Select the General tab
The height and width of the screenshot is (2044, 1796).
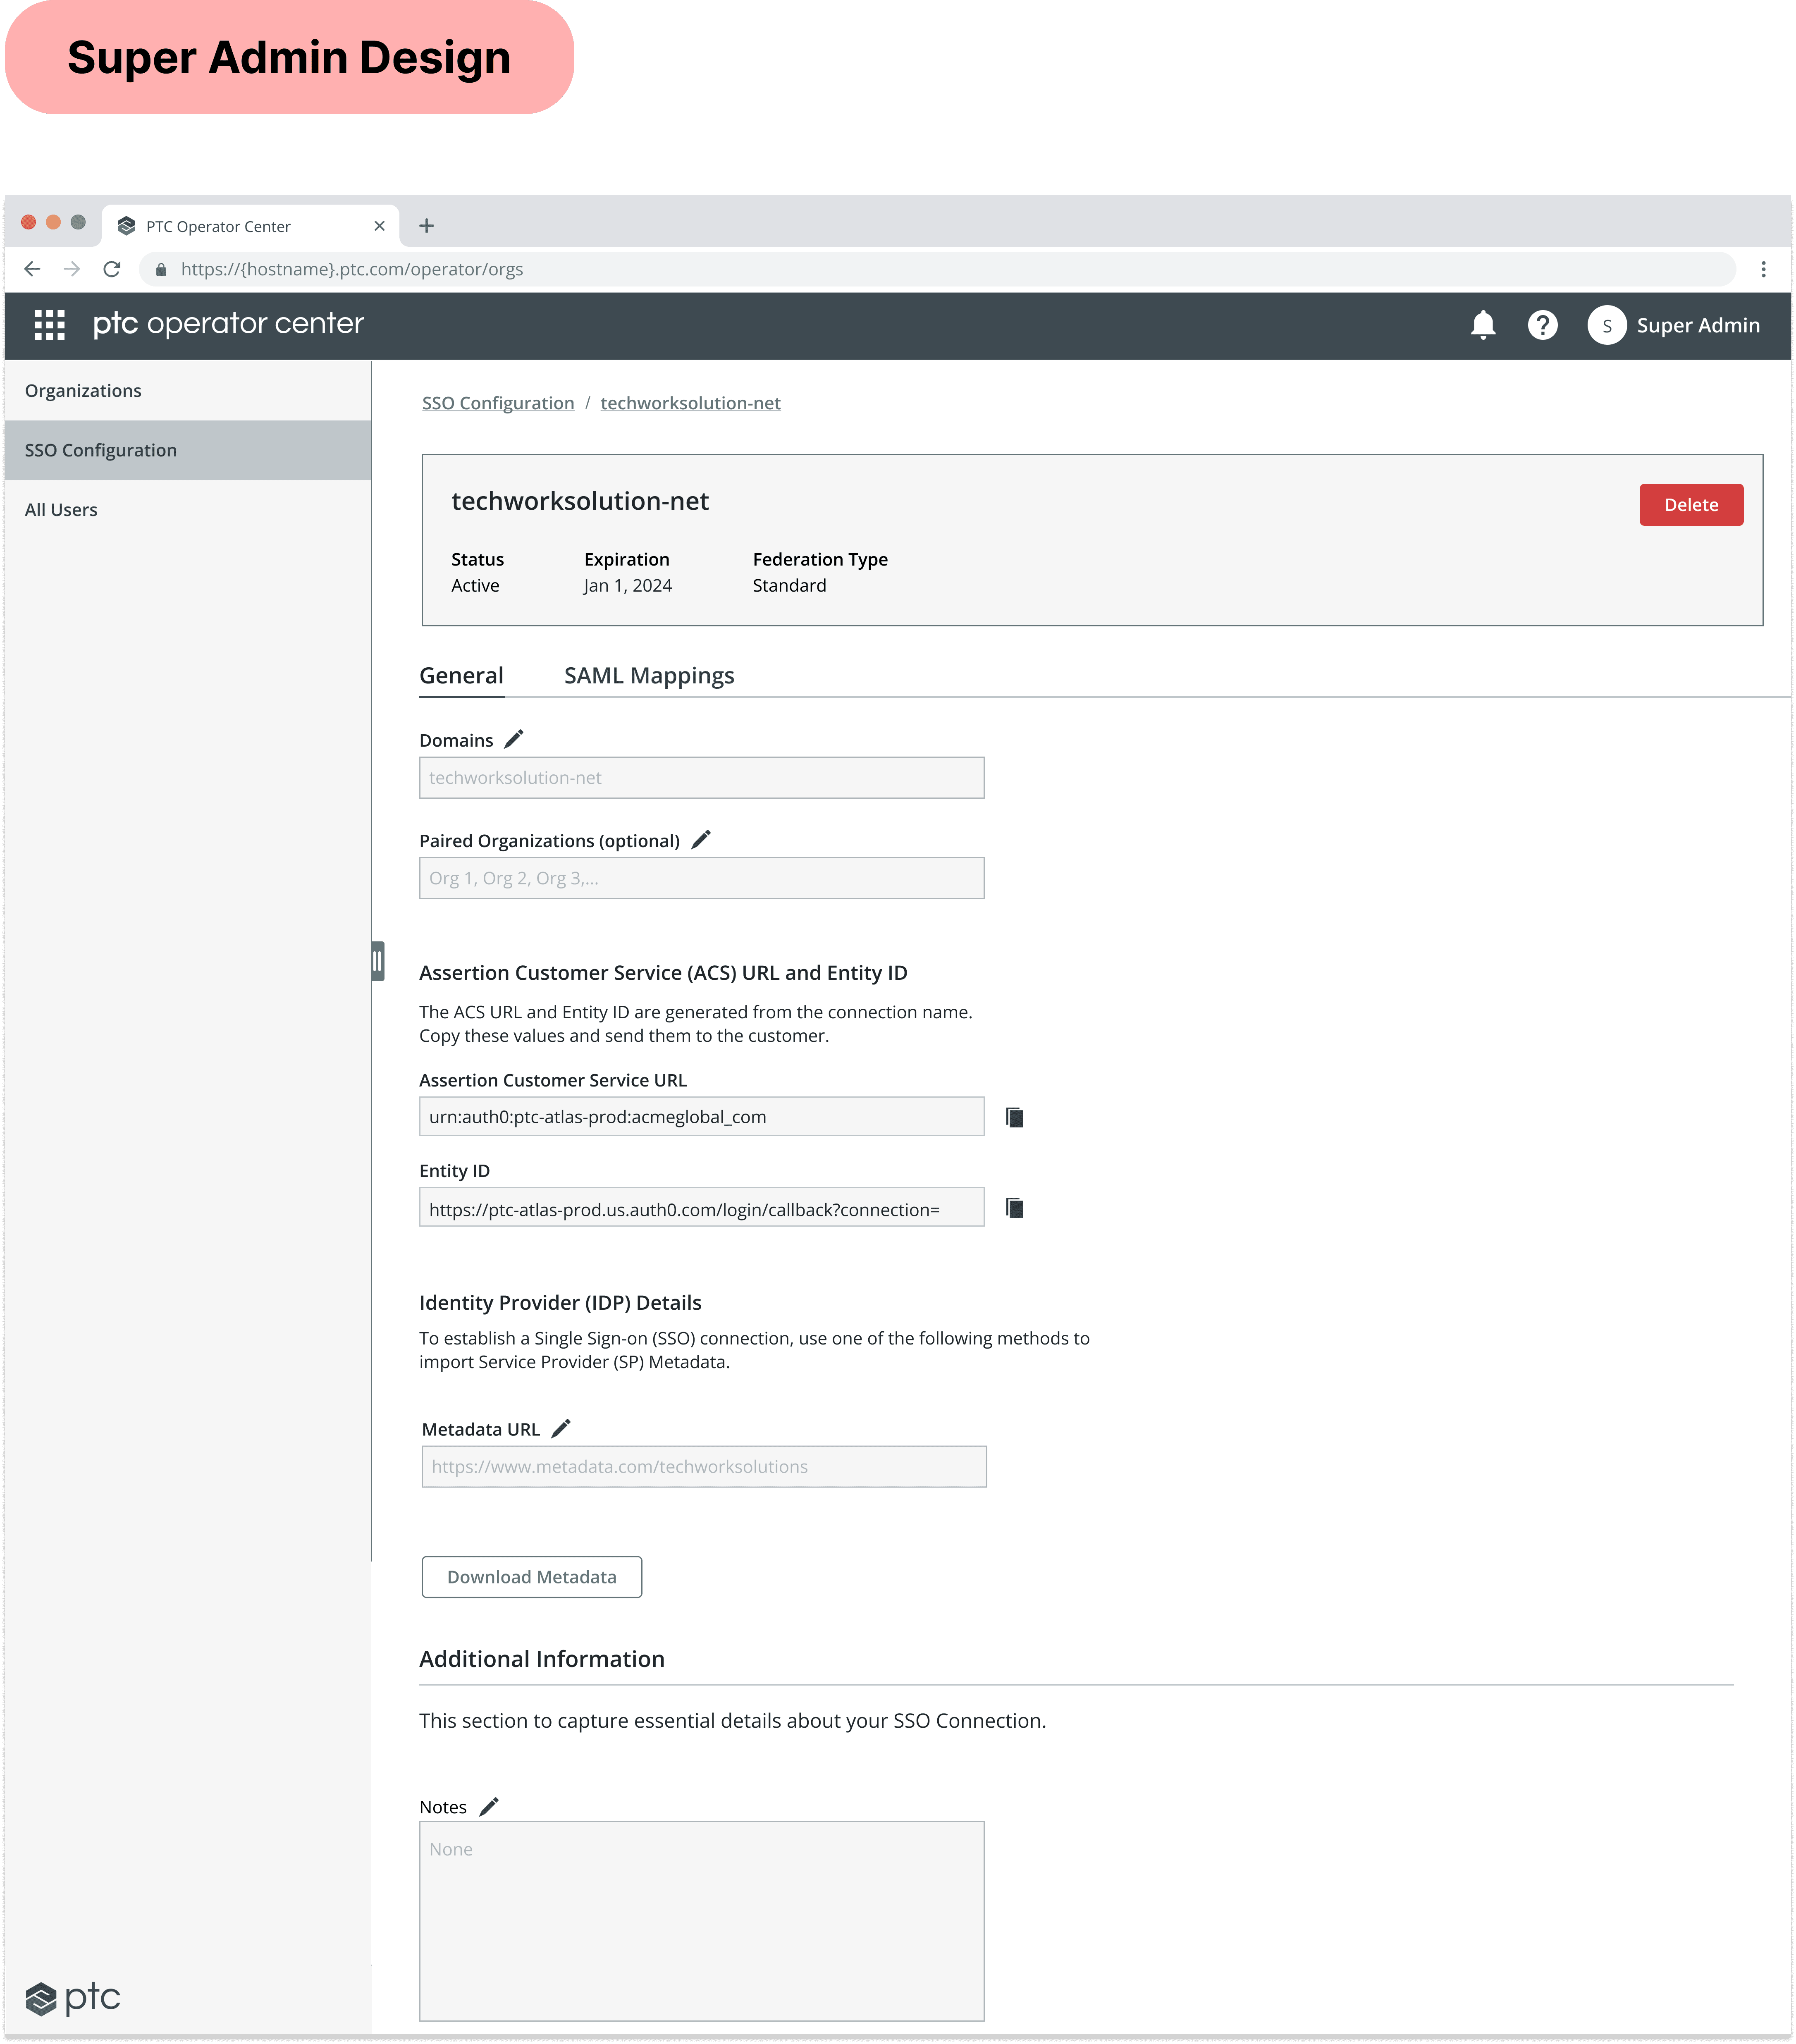(461, 676)
